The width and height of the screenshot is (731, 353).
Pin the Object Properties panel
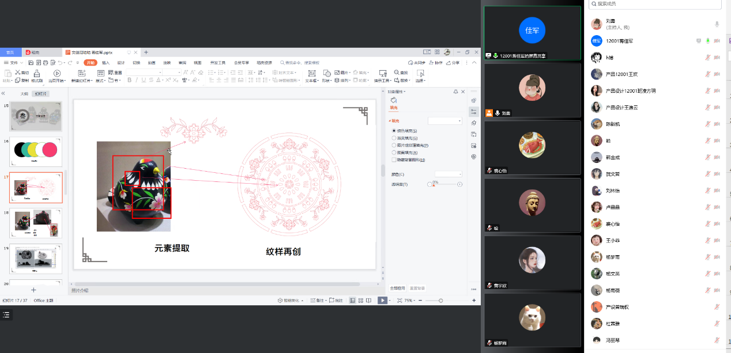pos(455,92)
